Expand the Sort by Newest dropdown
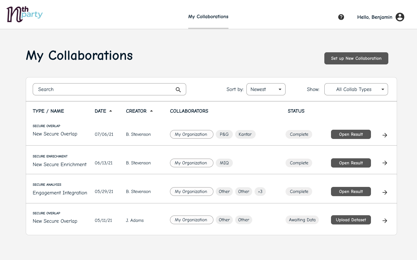This screenshot has height=260, width=417. [266, 89]
